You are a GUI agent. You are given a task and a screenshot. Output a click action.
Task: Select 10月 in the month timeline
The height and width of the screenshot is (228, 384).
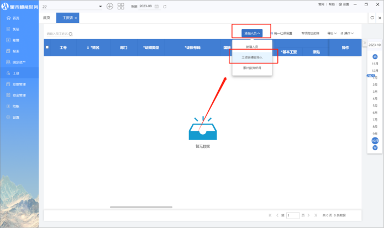click(x=375, y=140)
